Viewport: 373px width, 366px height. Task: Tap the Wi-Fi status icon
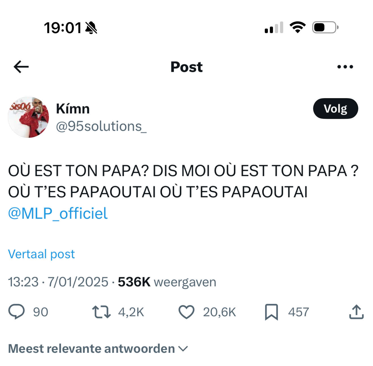pyautogui.click(x=297, y=27)
